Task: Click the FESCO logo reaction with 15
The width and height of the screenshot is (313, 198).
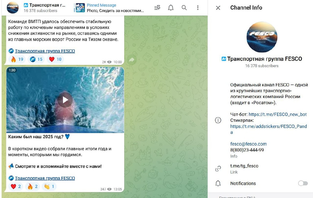Action: 36,59
